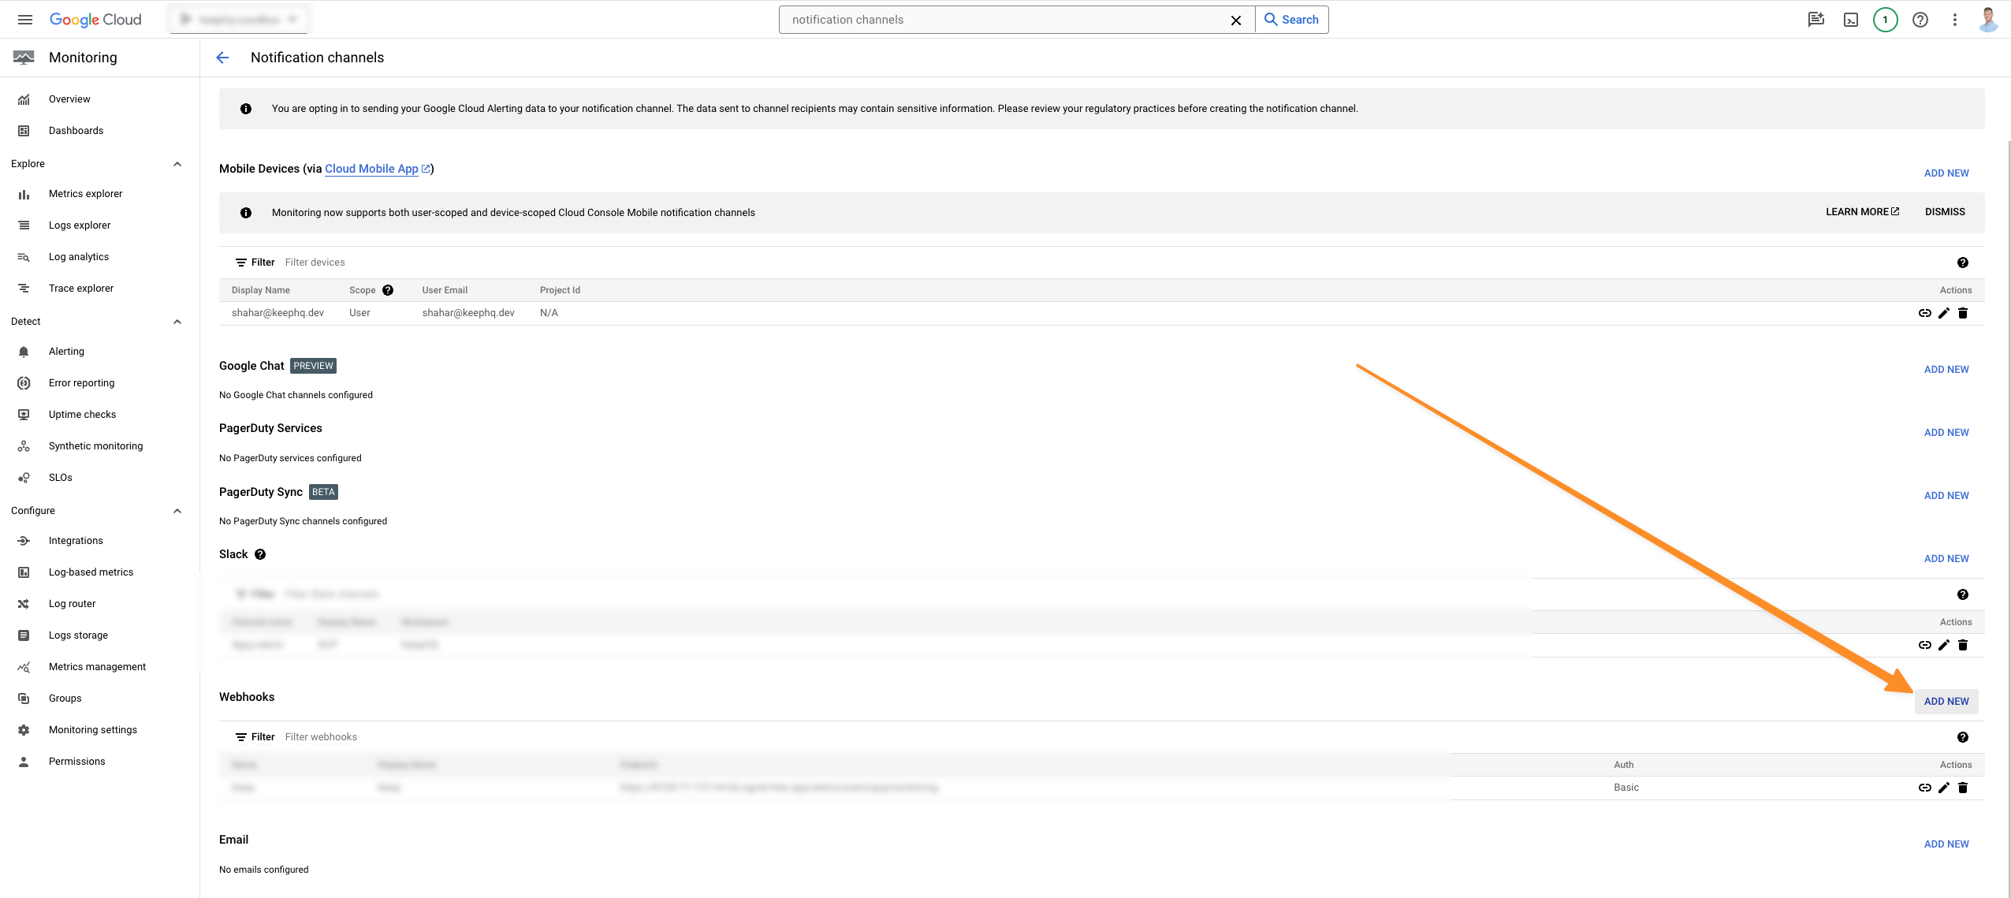
Task: Click the Slack help icon
Action: tap(260, 554)
